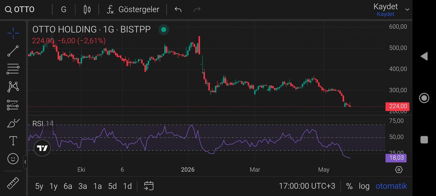Open the go-to-date calendar
Screen dimensions: 436x196
coord(148,186)
